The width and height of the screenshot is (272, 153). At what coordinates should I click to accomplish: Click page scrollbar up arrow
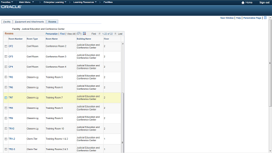pos(270,18)
